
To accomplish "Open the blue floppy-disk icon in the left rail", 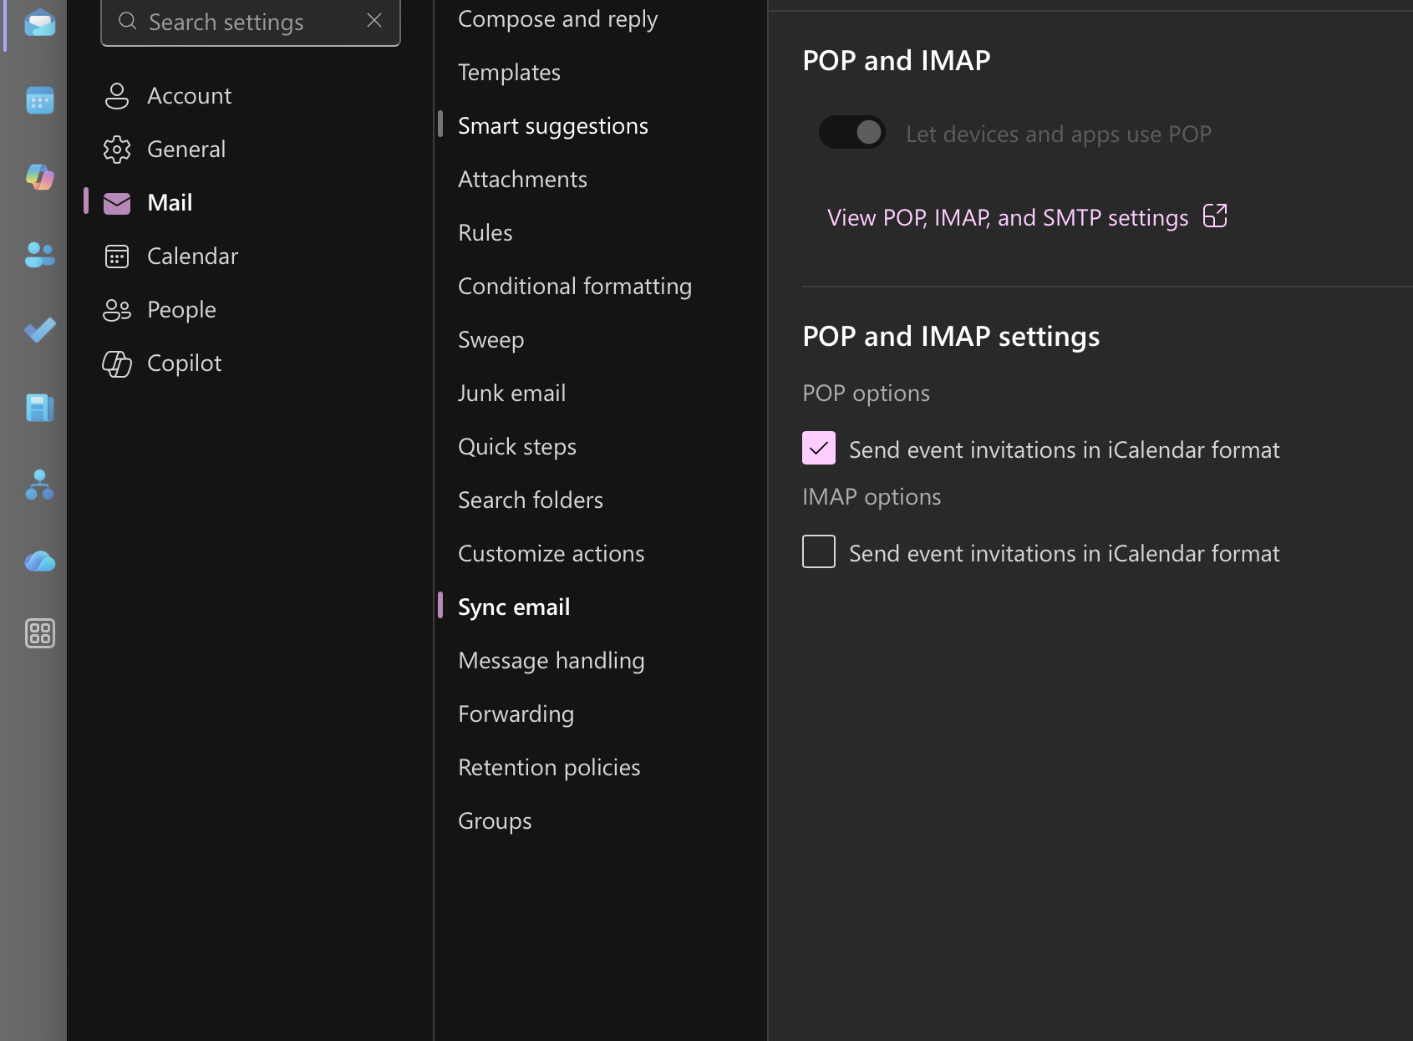I will [39, 408].
